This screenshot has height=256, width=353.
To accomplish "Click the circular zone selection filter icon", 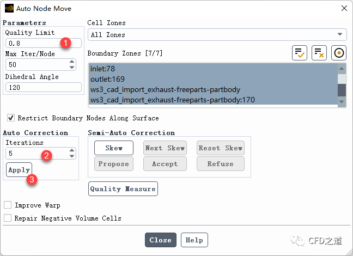I will pos(339,53).
